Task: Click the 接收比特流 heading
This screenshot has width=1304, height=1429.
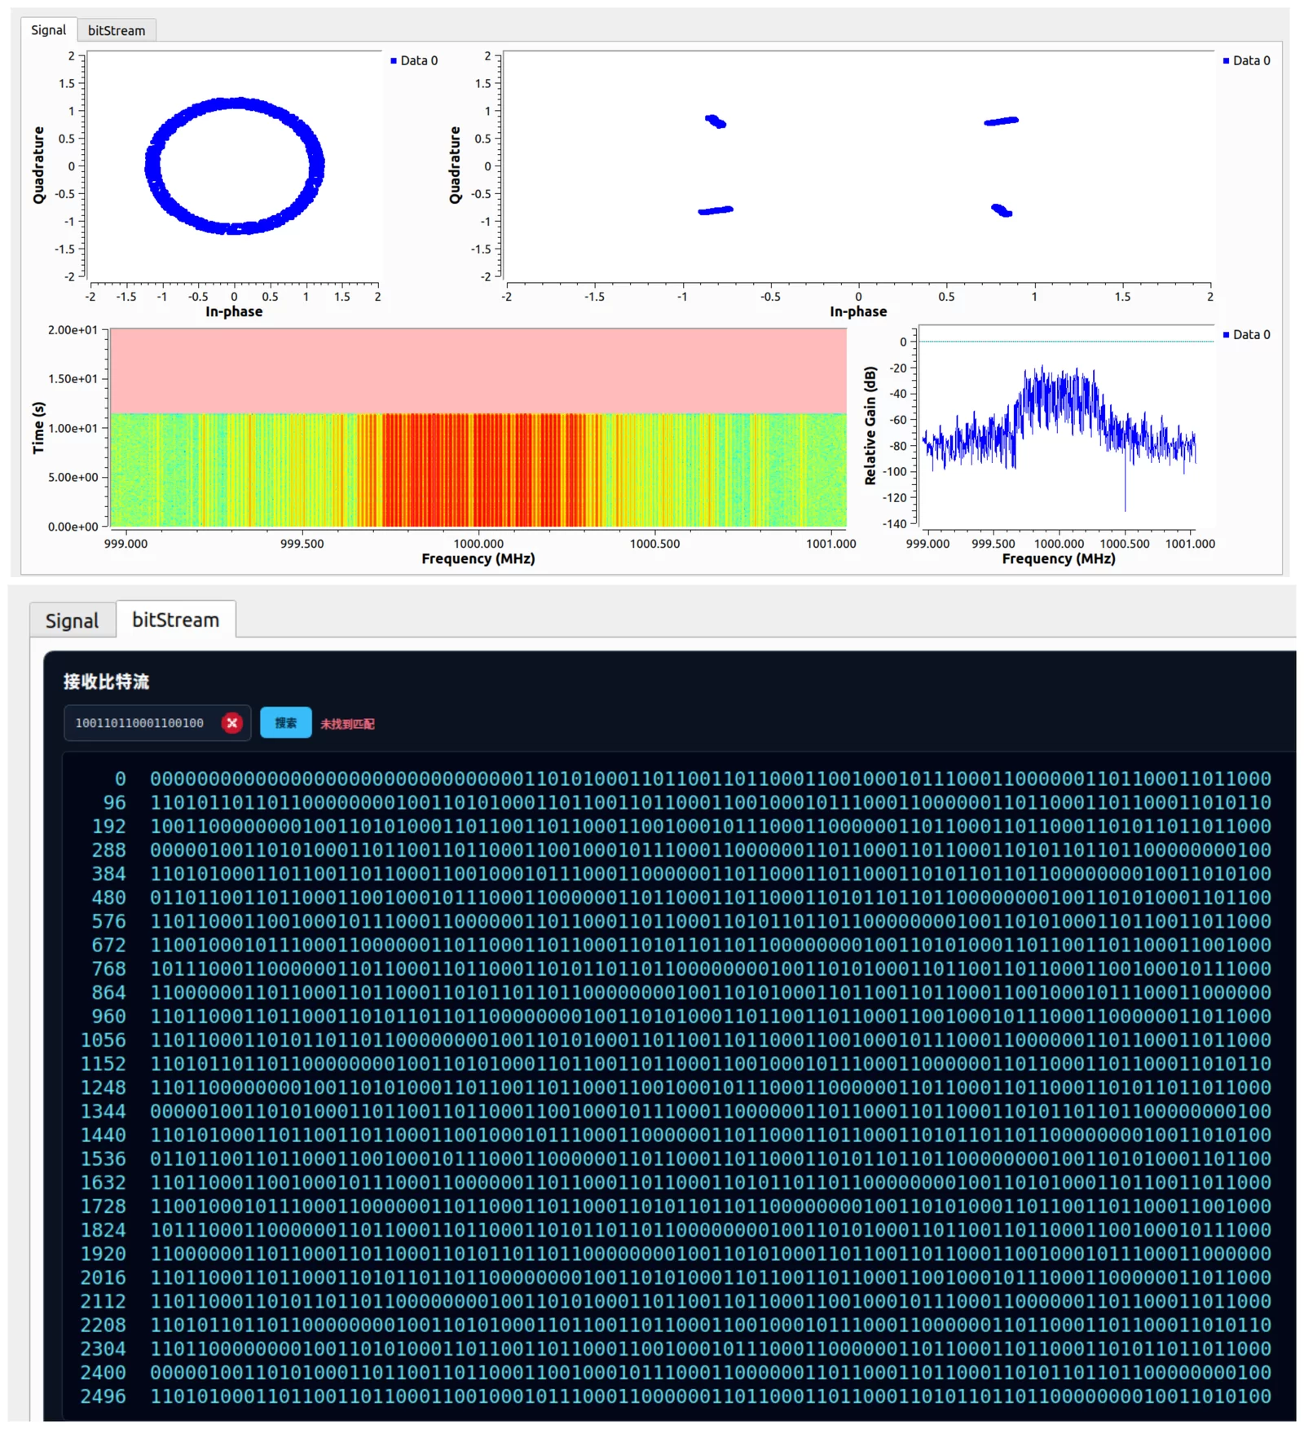Action: [x=107, y=681]
